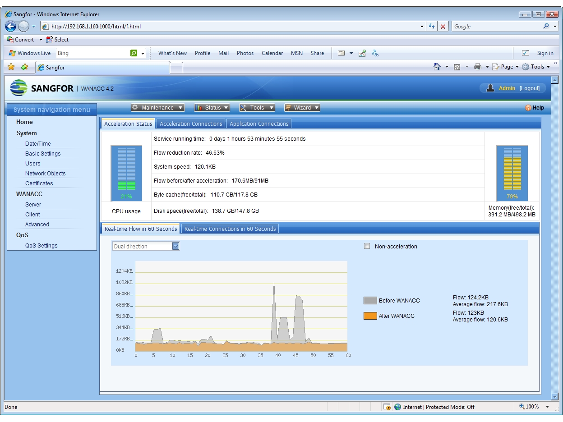Open the Wizard dropdown menu
The image size is (563, 422).
coord(302,108)
